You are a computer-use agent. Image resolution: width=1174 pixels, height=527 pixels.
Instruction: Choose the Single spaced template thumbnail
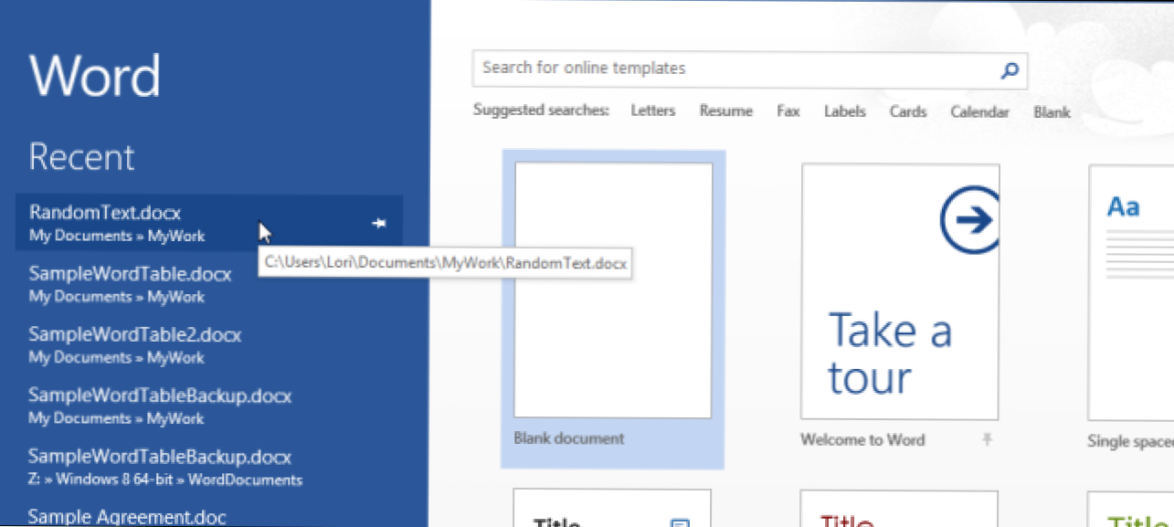[x=1131, y=292]
